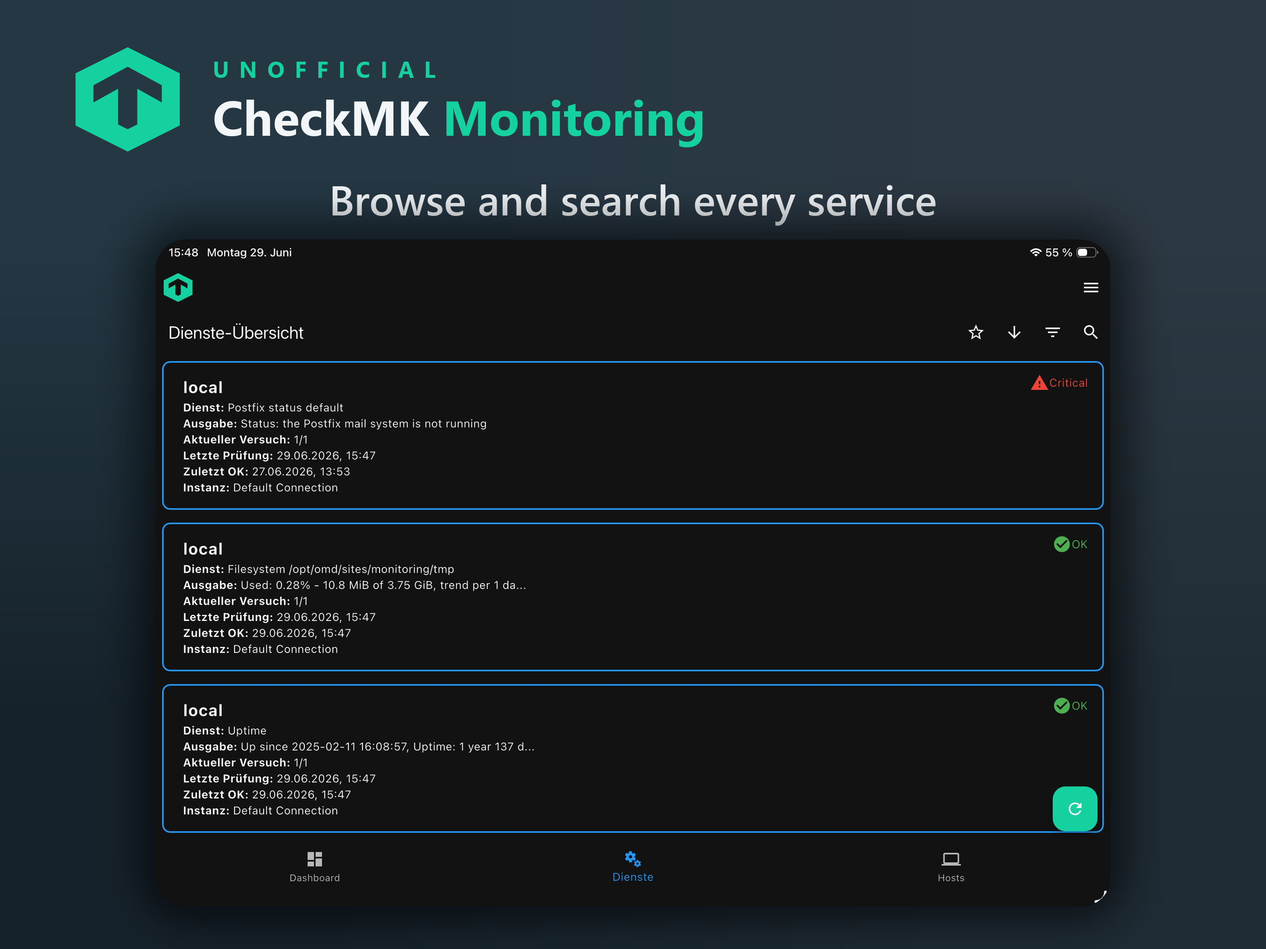Click 'Dienst: Uptime' line

[x=225, y=730]
